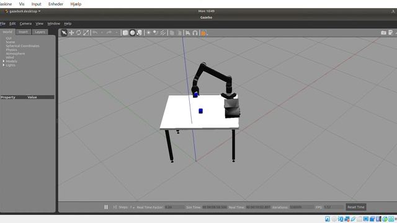Viewport: 397px width, 223px height.
Task: Select the Scale mode tool
Action: coord(86,33)
